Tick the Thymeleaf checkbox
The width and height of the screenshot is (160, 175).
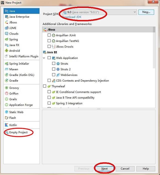click(x=44, y=86)
